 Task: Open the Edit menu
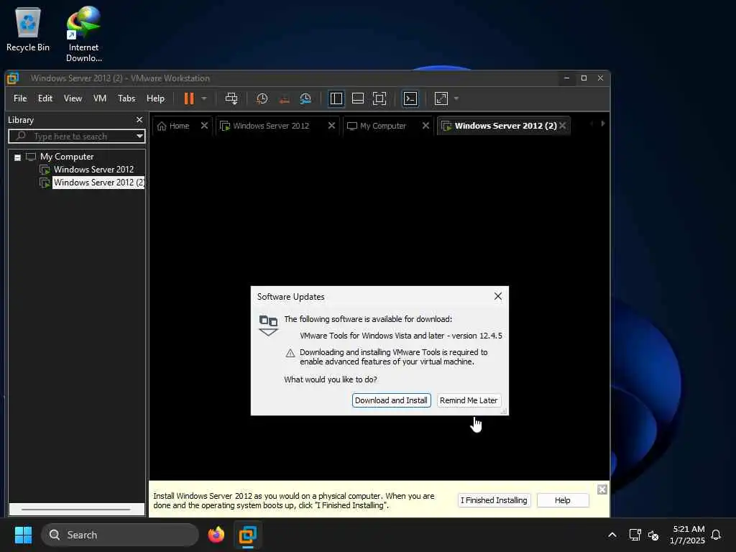pos(45,98)
